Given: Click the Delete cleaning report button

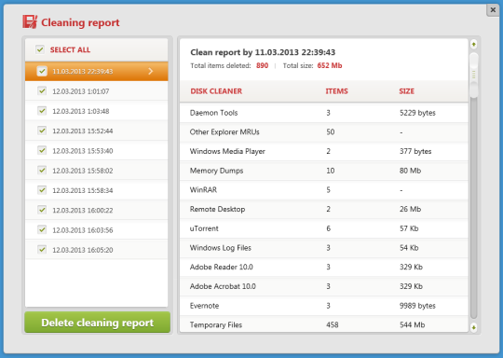Looking at the screenshot, I should tap(98, 323).
